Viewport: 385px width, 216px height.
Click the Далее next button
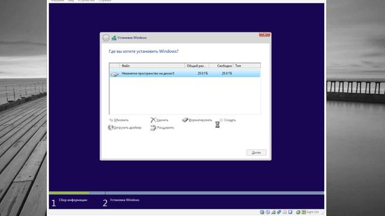coord(256,152)
